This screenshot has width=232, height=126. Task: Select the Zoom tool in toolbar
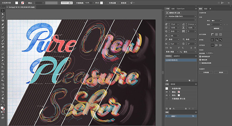[x=3, y=101]
